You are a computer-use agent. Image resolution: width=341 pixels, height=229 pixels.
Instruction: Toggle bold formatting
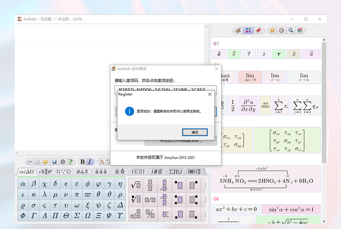82,162
